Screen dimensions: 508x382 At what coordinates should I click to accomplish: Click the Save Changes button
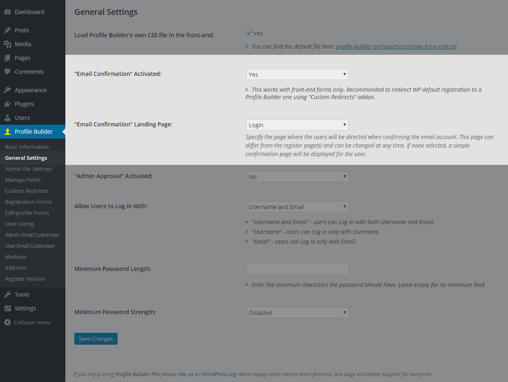pos(96,338)
